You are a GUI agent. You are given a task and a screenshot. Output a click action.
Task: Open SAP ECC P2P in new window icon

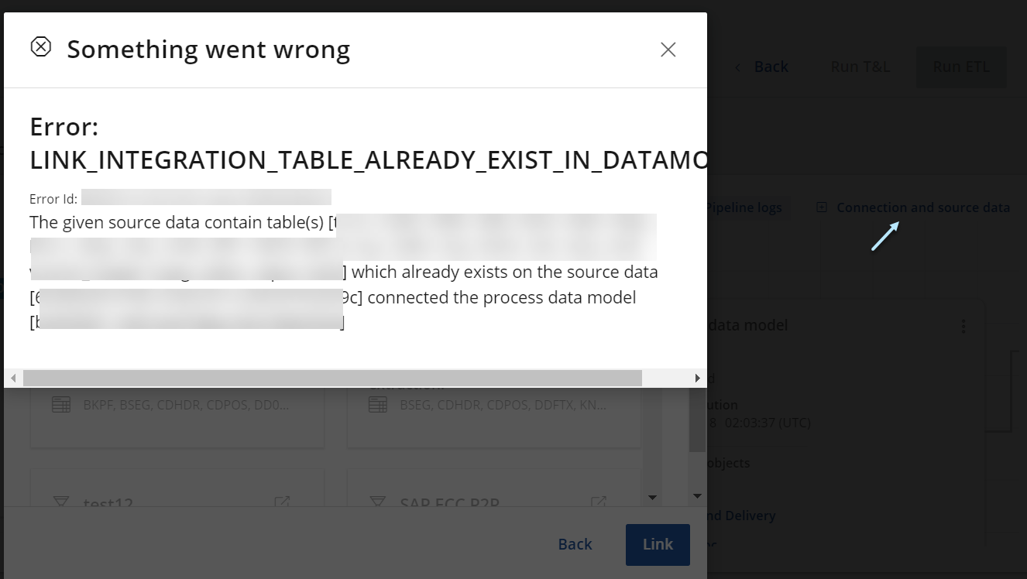[599, 502]
